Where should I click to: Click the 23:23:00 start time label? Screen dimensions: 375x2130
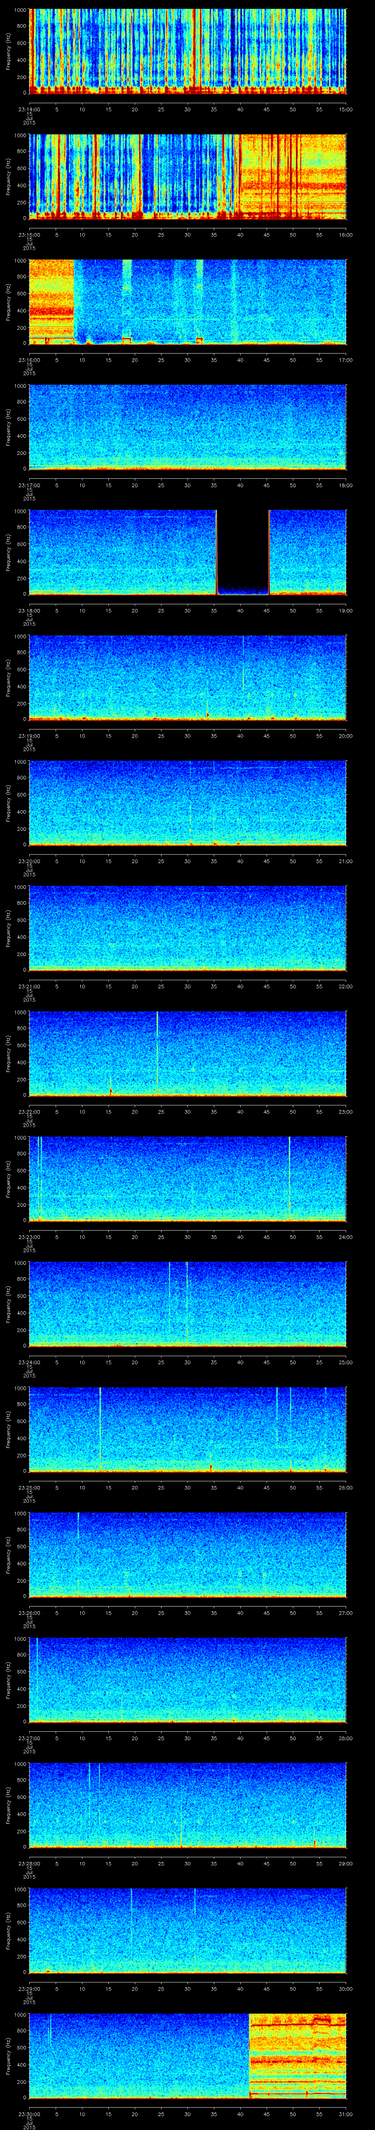pos(29,1237)
